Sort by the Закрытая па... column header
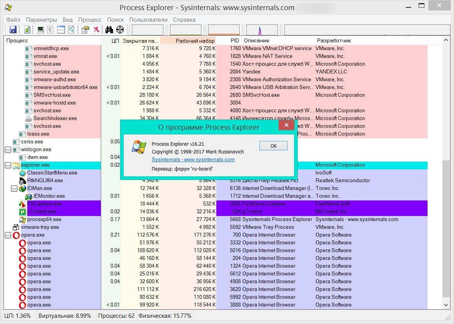Image resolution: width=454 pixels, height=324 pixels. [140, 40]
